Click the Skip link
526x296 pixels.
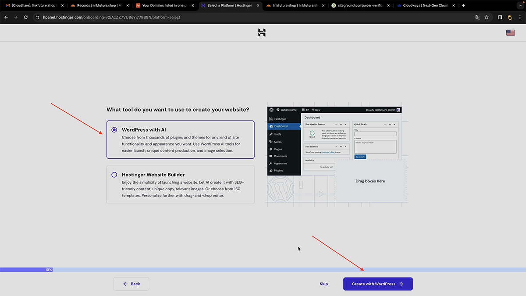pyautogui.click(x=323, y=284)
